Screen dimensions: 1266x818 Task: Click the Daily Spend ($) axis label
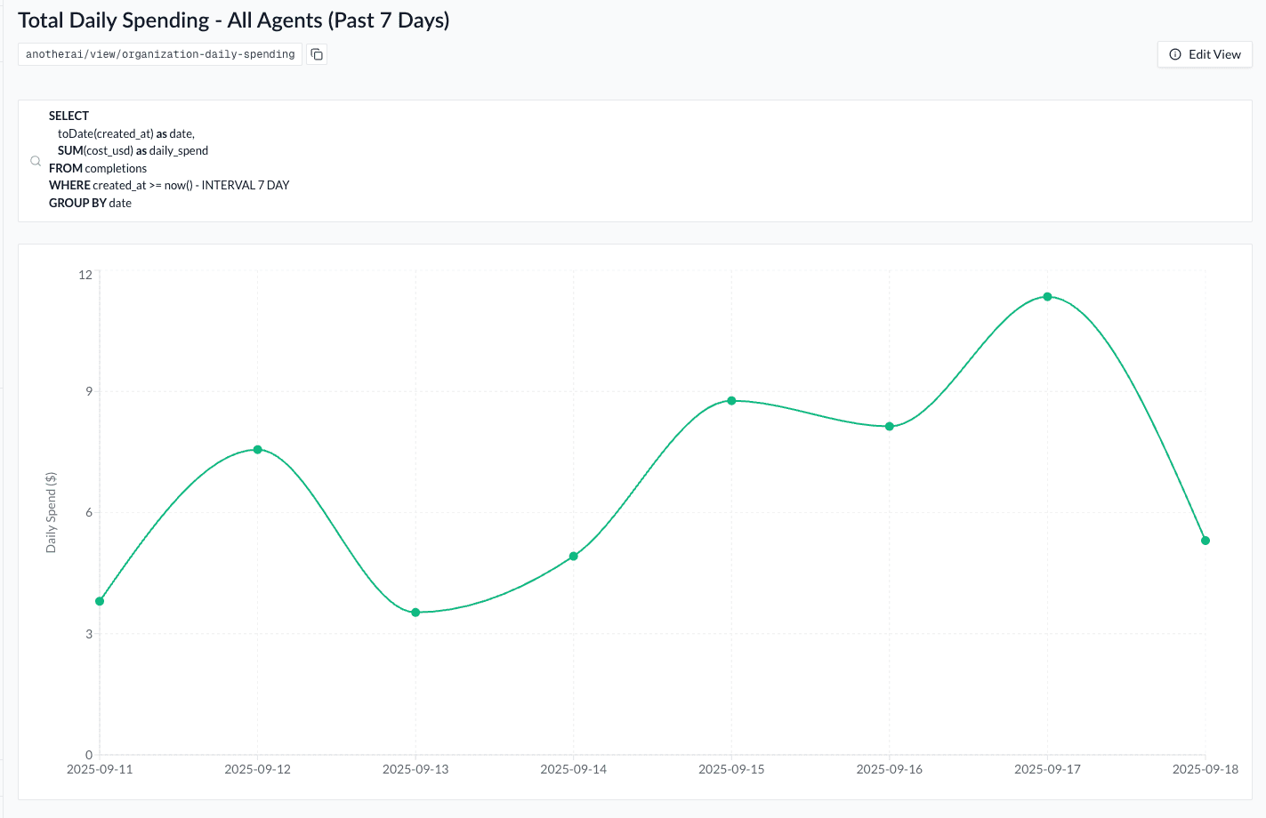(51, 513)
